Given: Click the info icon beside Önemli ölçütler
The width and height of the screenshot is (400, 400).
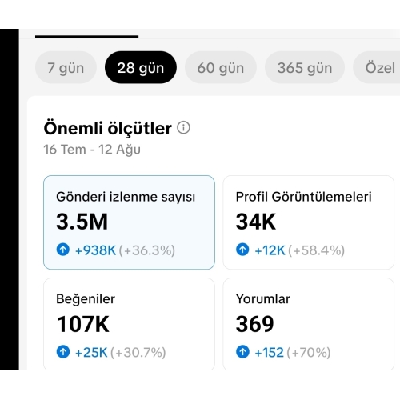Looking at the screenshot, I should coord(183,127).
